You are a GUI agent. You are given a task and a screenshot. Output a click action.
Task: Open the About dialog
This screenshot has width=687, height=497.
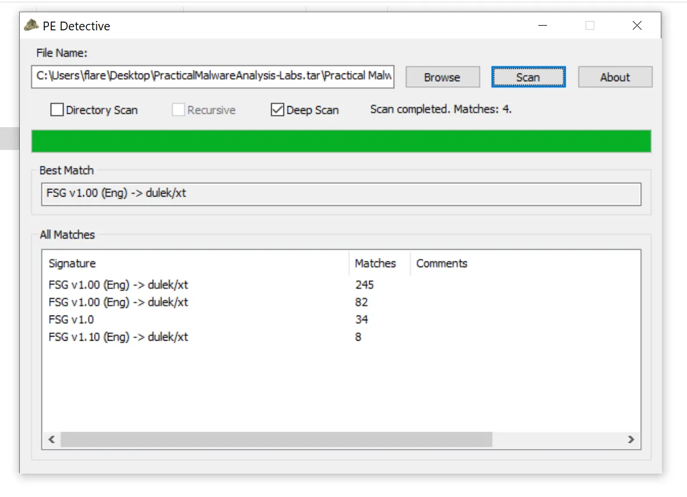click(x=615, y=77)
